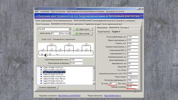Click the red dash icon beside Труба-6 row
The height and width of the screenshot is (100, 178).
point(41,79)
